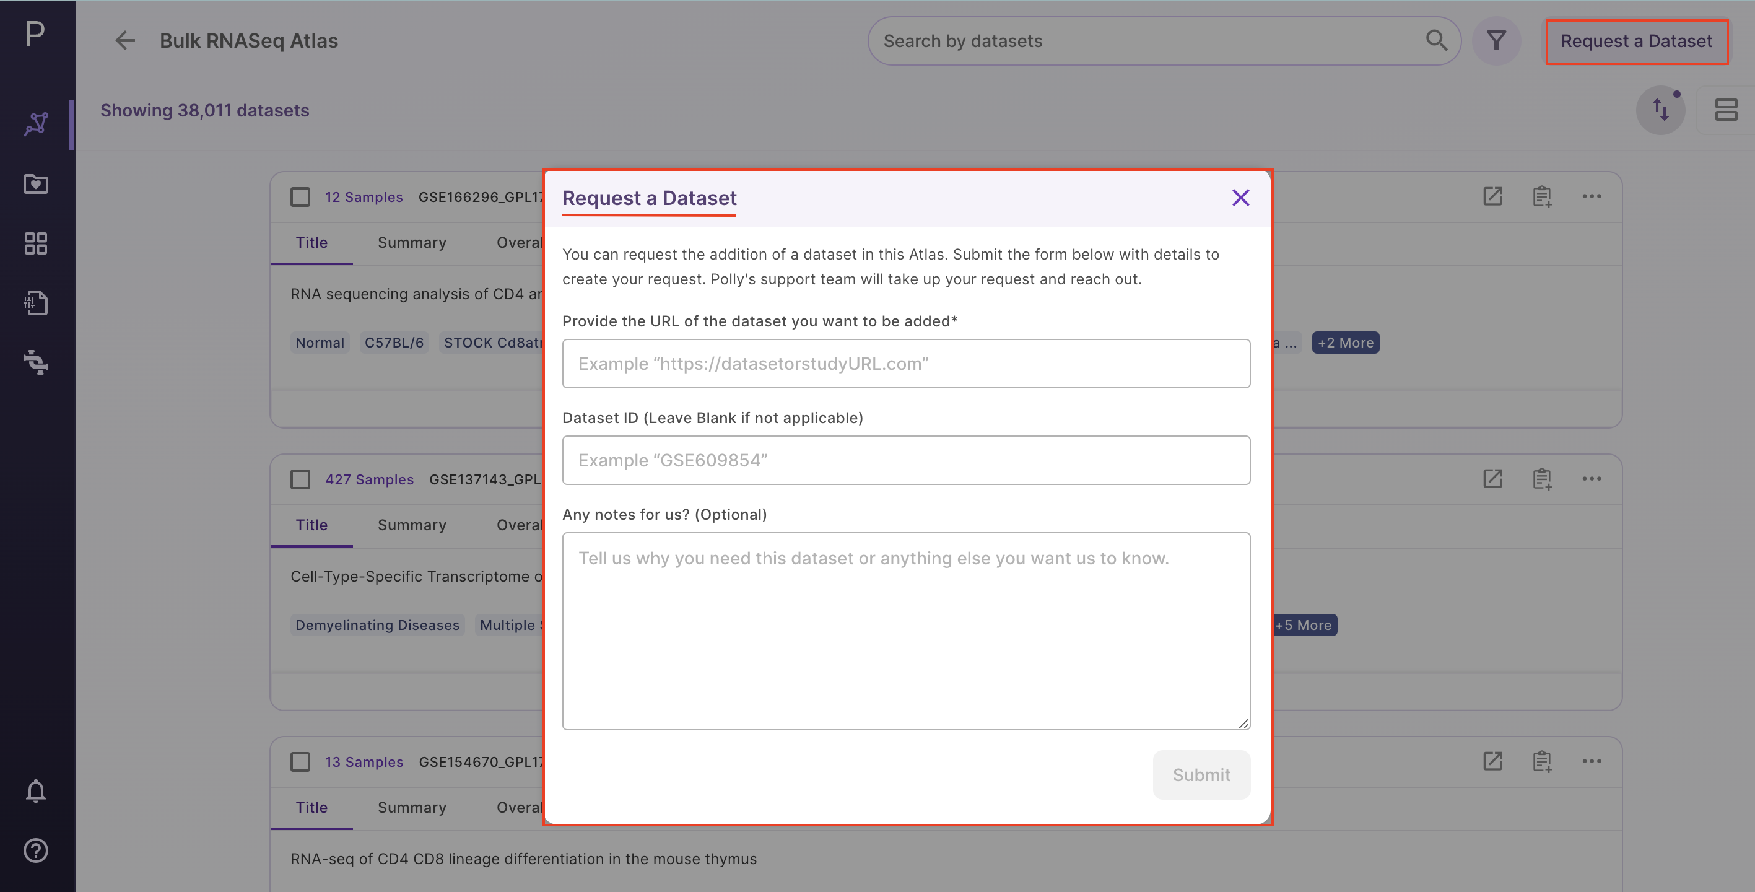
Task: Open GSE166296 dataset in new window icon
Action: click(1492, 196)
